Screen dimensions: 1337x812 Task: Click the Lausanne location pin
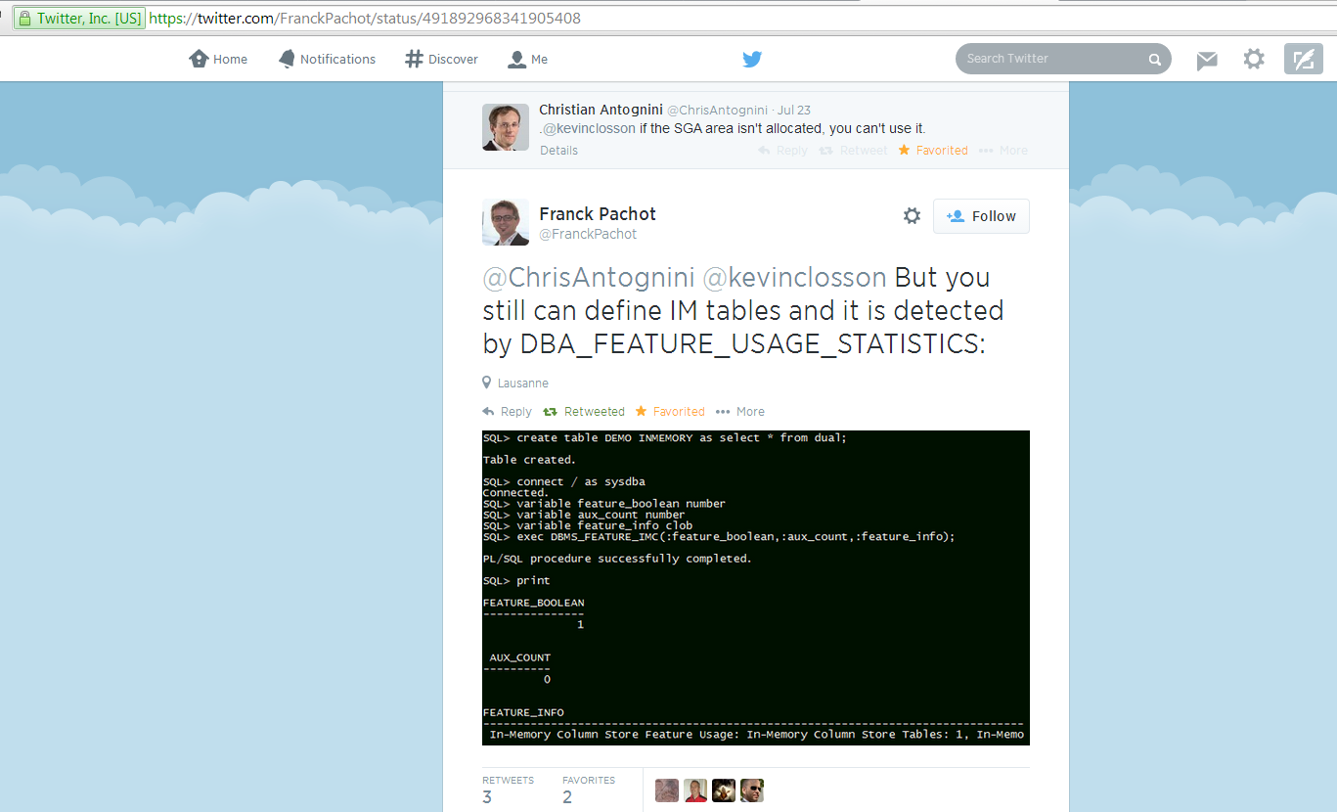coord(487,383)
